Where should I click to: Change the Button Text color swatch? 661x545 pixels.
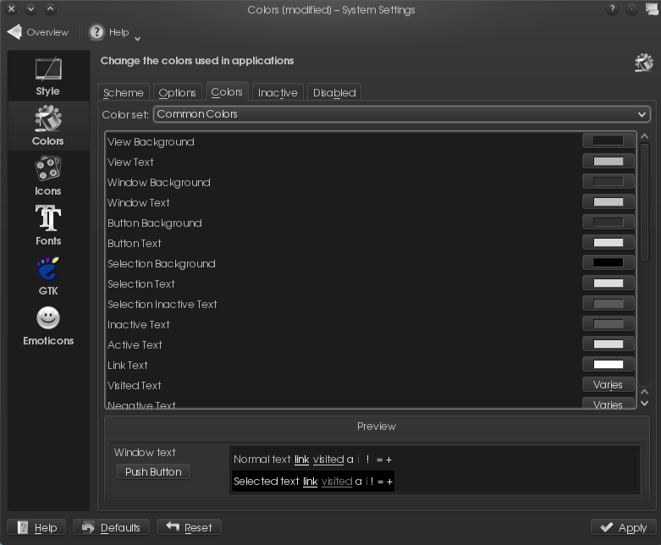point(609,242)
